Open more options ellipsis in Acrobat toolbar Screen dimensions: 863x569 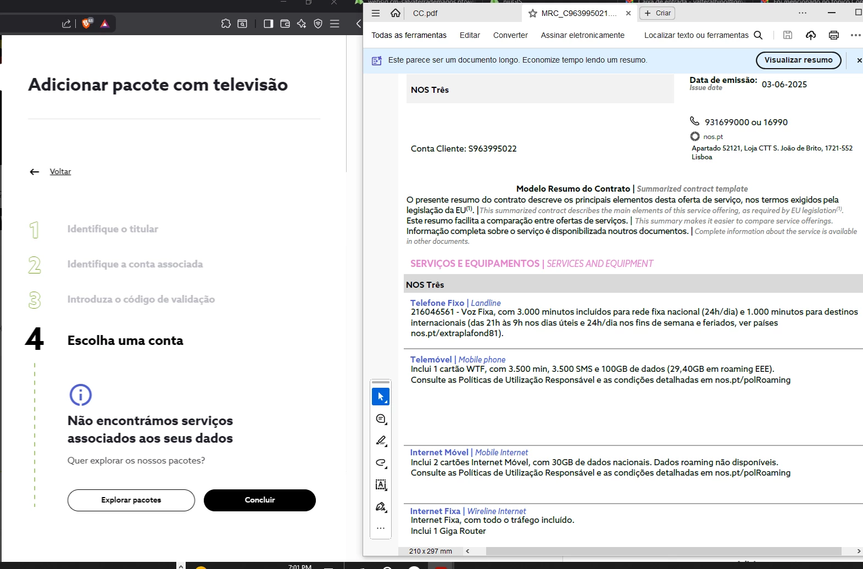click(855, 35)
